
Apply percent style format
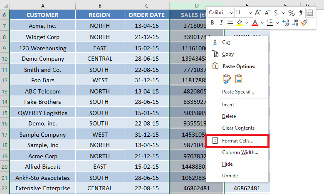292,13
